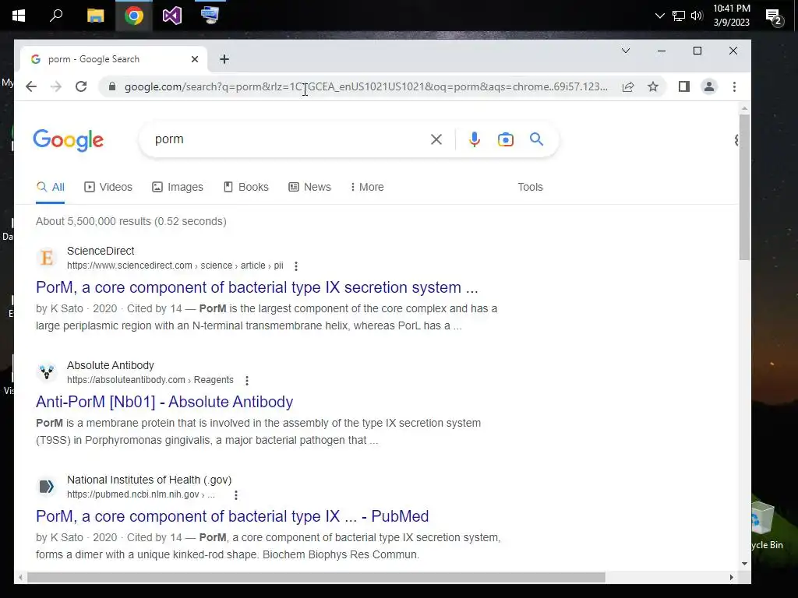Open Chrome's tab search chevron
The image size is (798, 598).
[x=626, y=51]
